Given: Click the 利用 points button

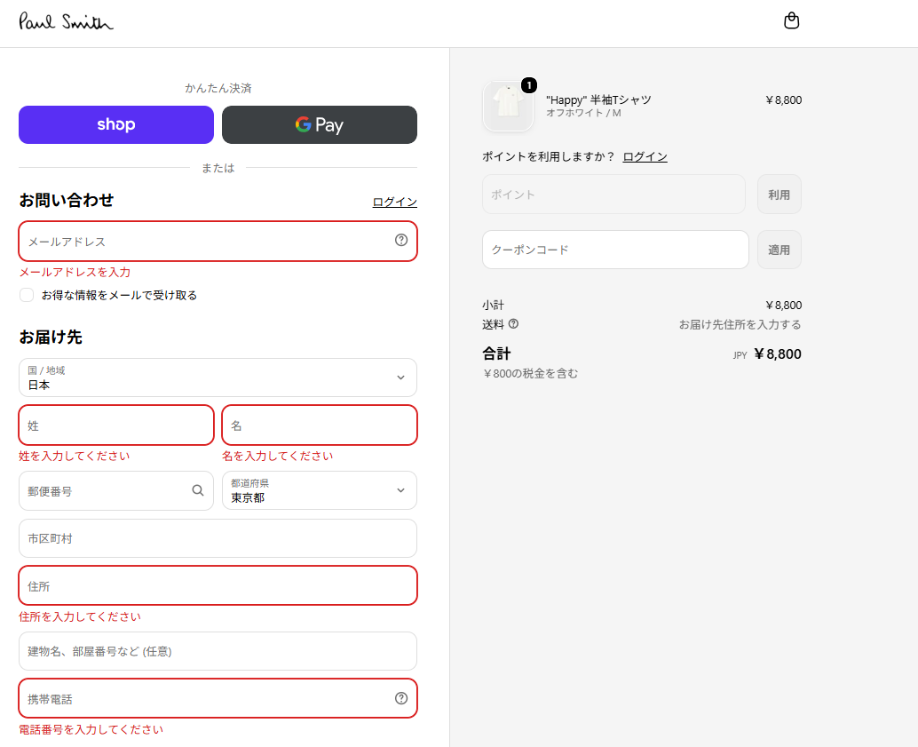Looking at the screenshot, I should pos(779,194).
